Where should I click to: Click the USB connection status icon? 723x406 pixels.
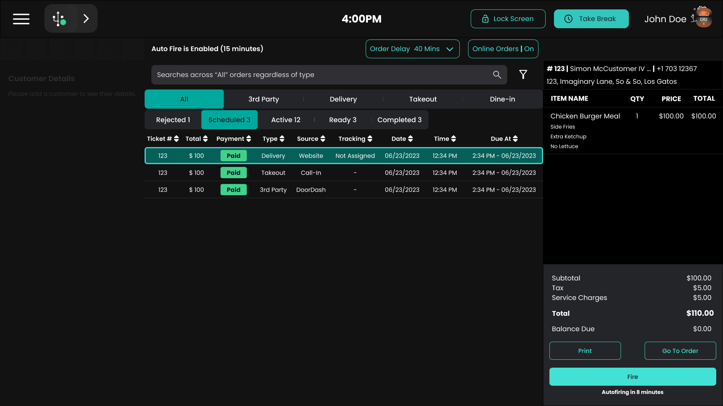[x=59, y=19]
